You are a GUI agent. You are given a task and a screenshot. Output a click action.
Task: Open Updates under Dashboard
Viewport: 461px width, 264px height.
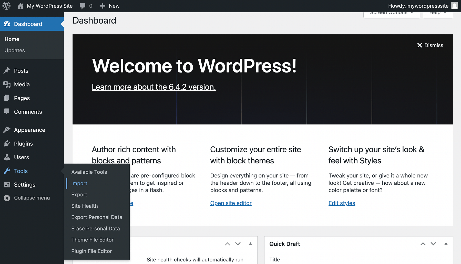coord(14,50)
